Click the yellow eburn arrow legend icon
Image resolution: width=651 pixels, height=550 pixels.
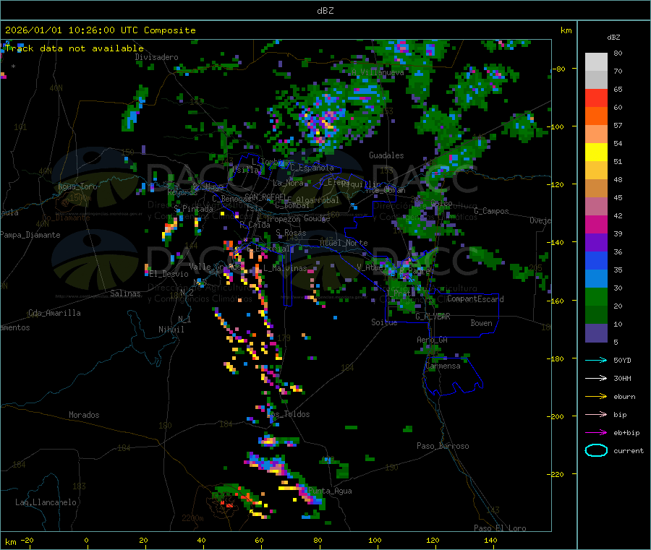[x=596, y=397]
